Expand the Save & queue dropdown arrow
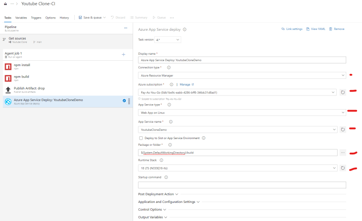Viewport: 362px width, 221px height. click(105, 17)
